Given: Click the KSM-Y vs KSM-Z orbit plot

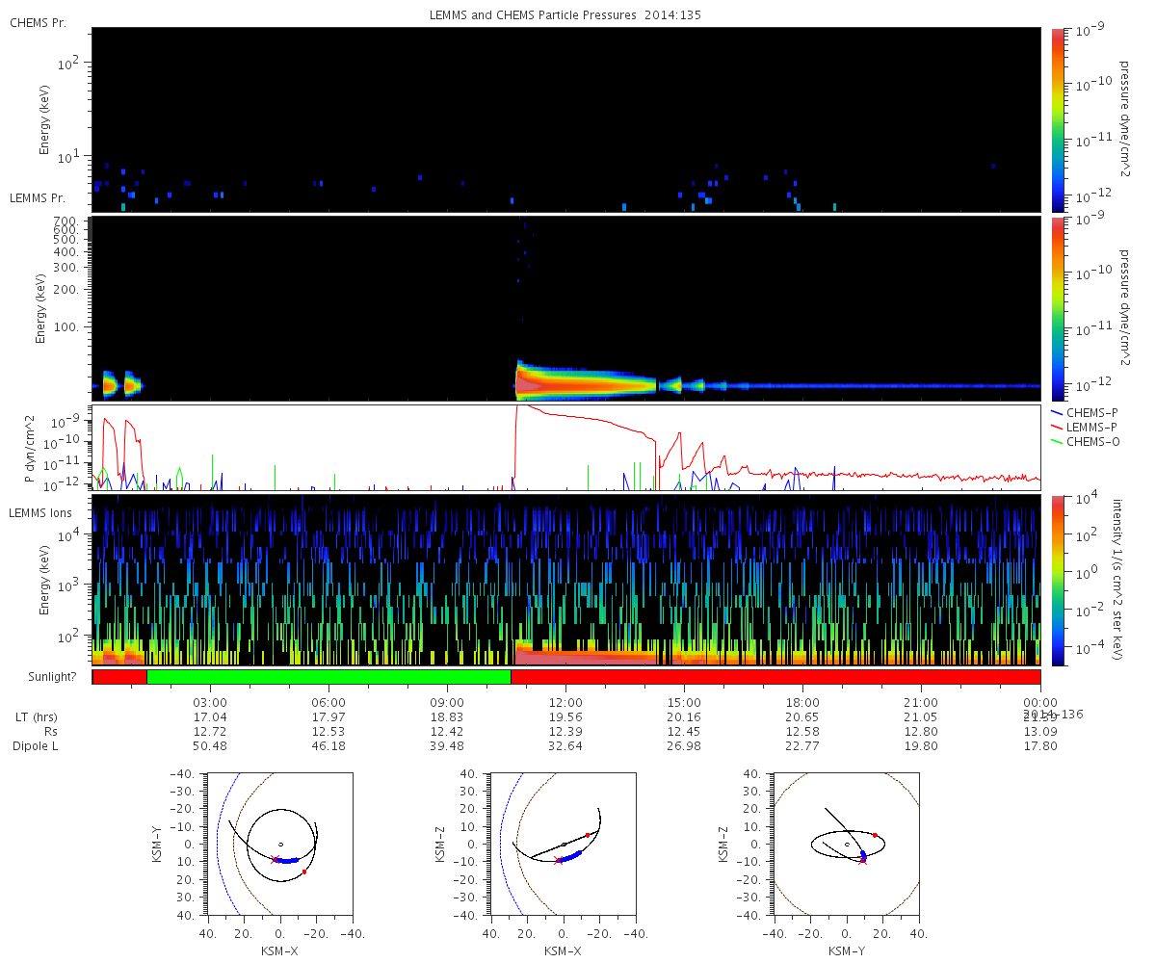Looking at the screenshot, I should tap(847, 845).
